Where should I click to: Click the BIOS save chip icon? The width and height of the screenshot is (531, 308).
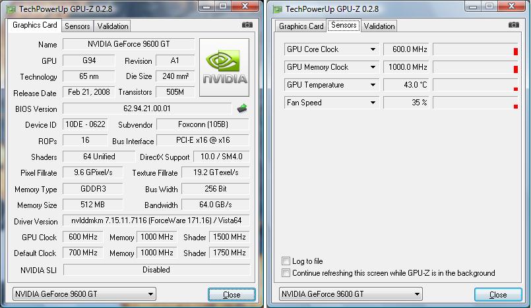[x=242, y=109]
